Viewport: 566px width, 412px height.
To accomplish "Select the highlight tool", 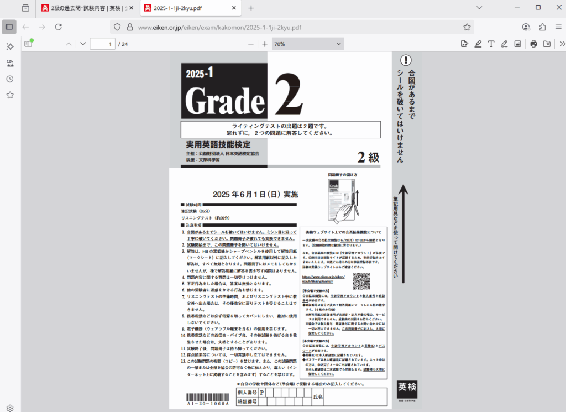I will coord(478,44).
